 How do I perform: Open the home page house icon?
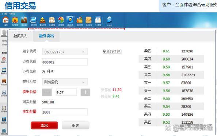pyautogui.click(x=6, y=20)
